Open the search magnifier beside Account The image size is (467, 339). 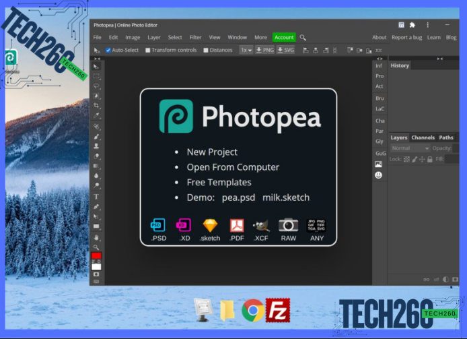tap(303, 38)
